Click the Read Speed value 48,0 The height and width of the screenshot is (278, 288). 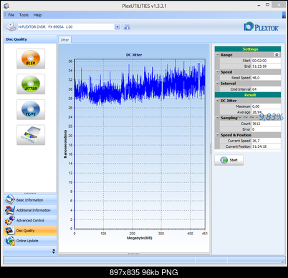(x=267, y=78)
